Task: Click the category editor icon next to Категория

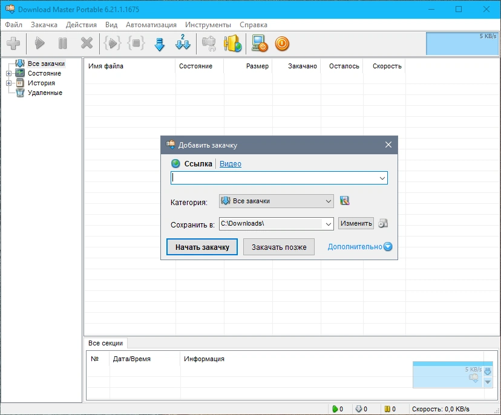Action: 344,201
